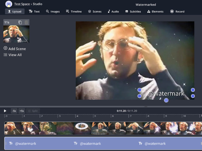The height and width of the screenshot is (151, 202).
Task: Open the Scenes panel
Action: click(95, 11)
